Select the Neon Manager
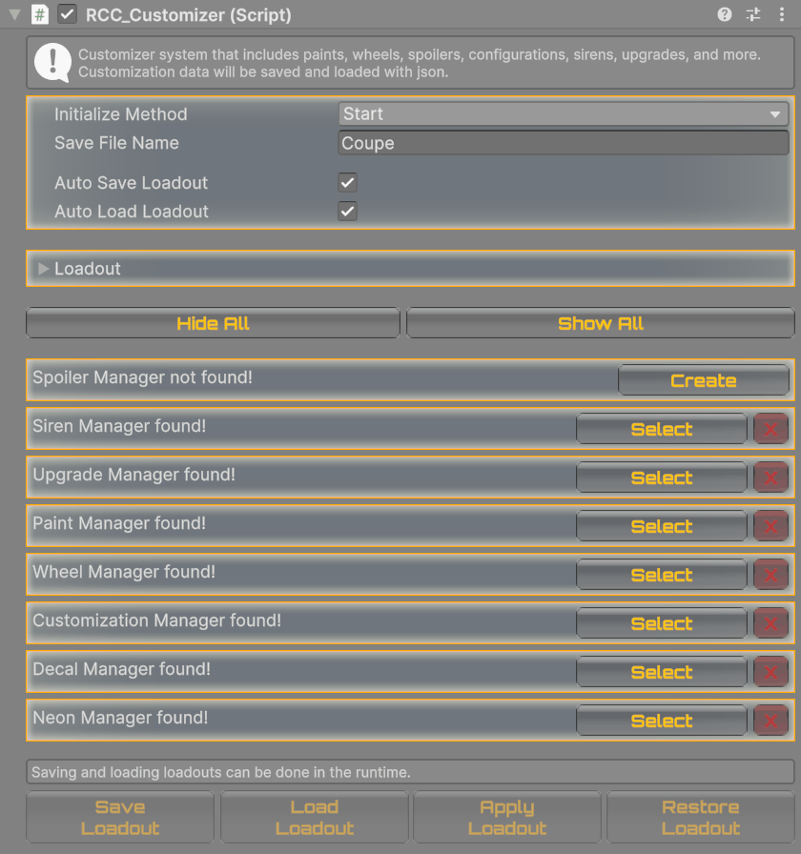The height and width of the screenshot is (854, 801). point(662,720)
